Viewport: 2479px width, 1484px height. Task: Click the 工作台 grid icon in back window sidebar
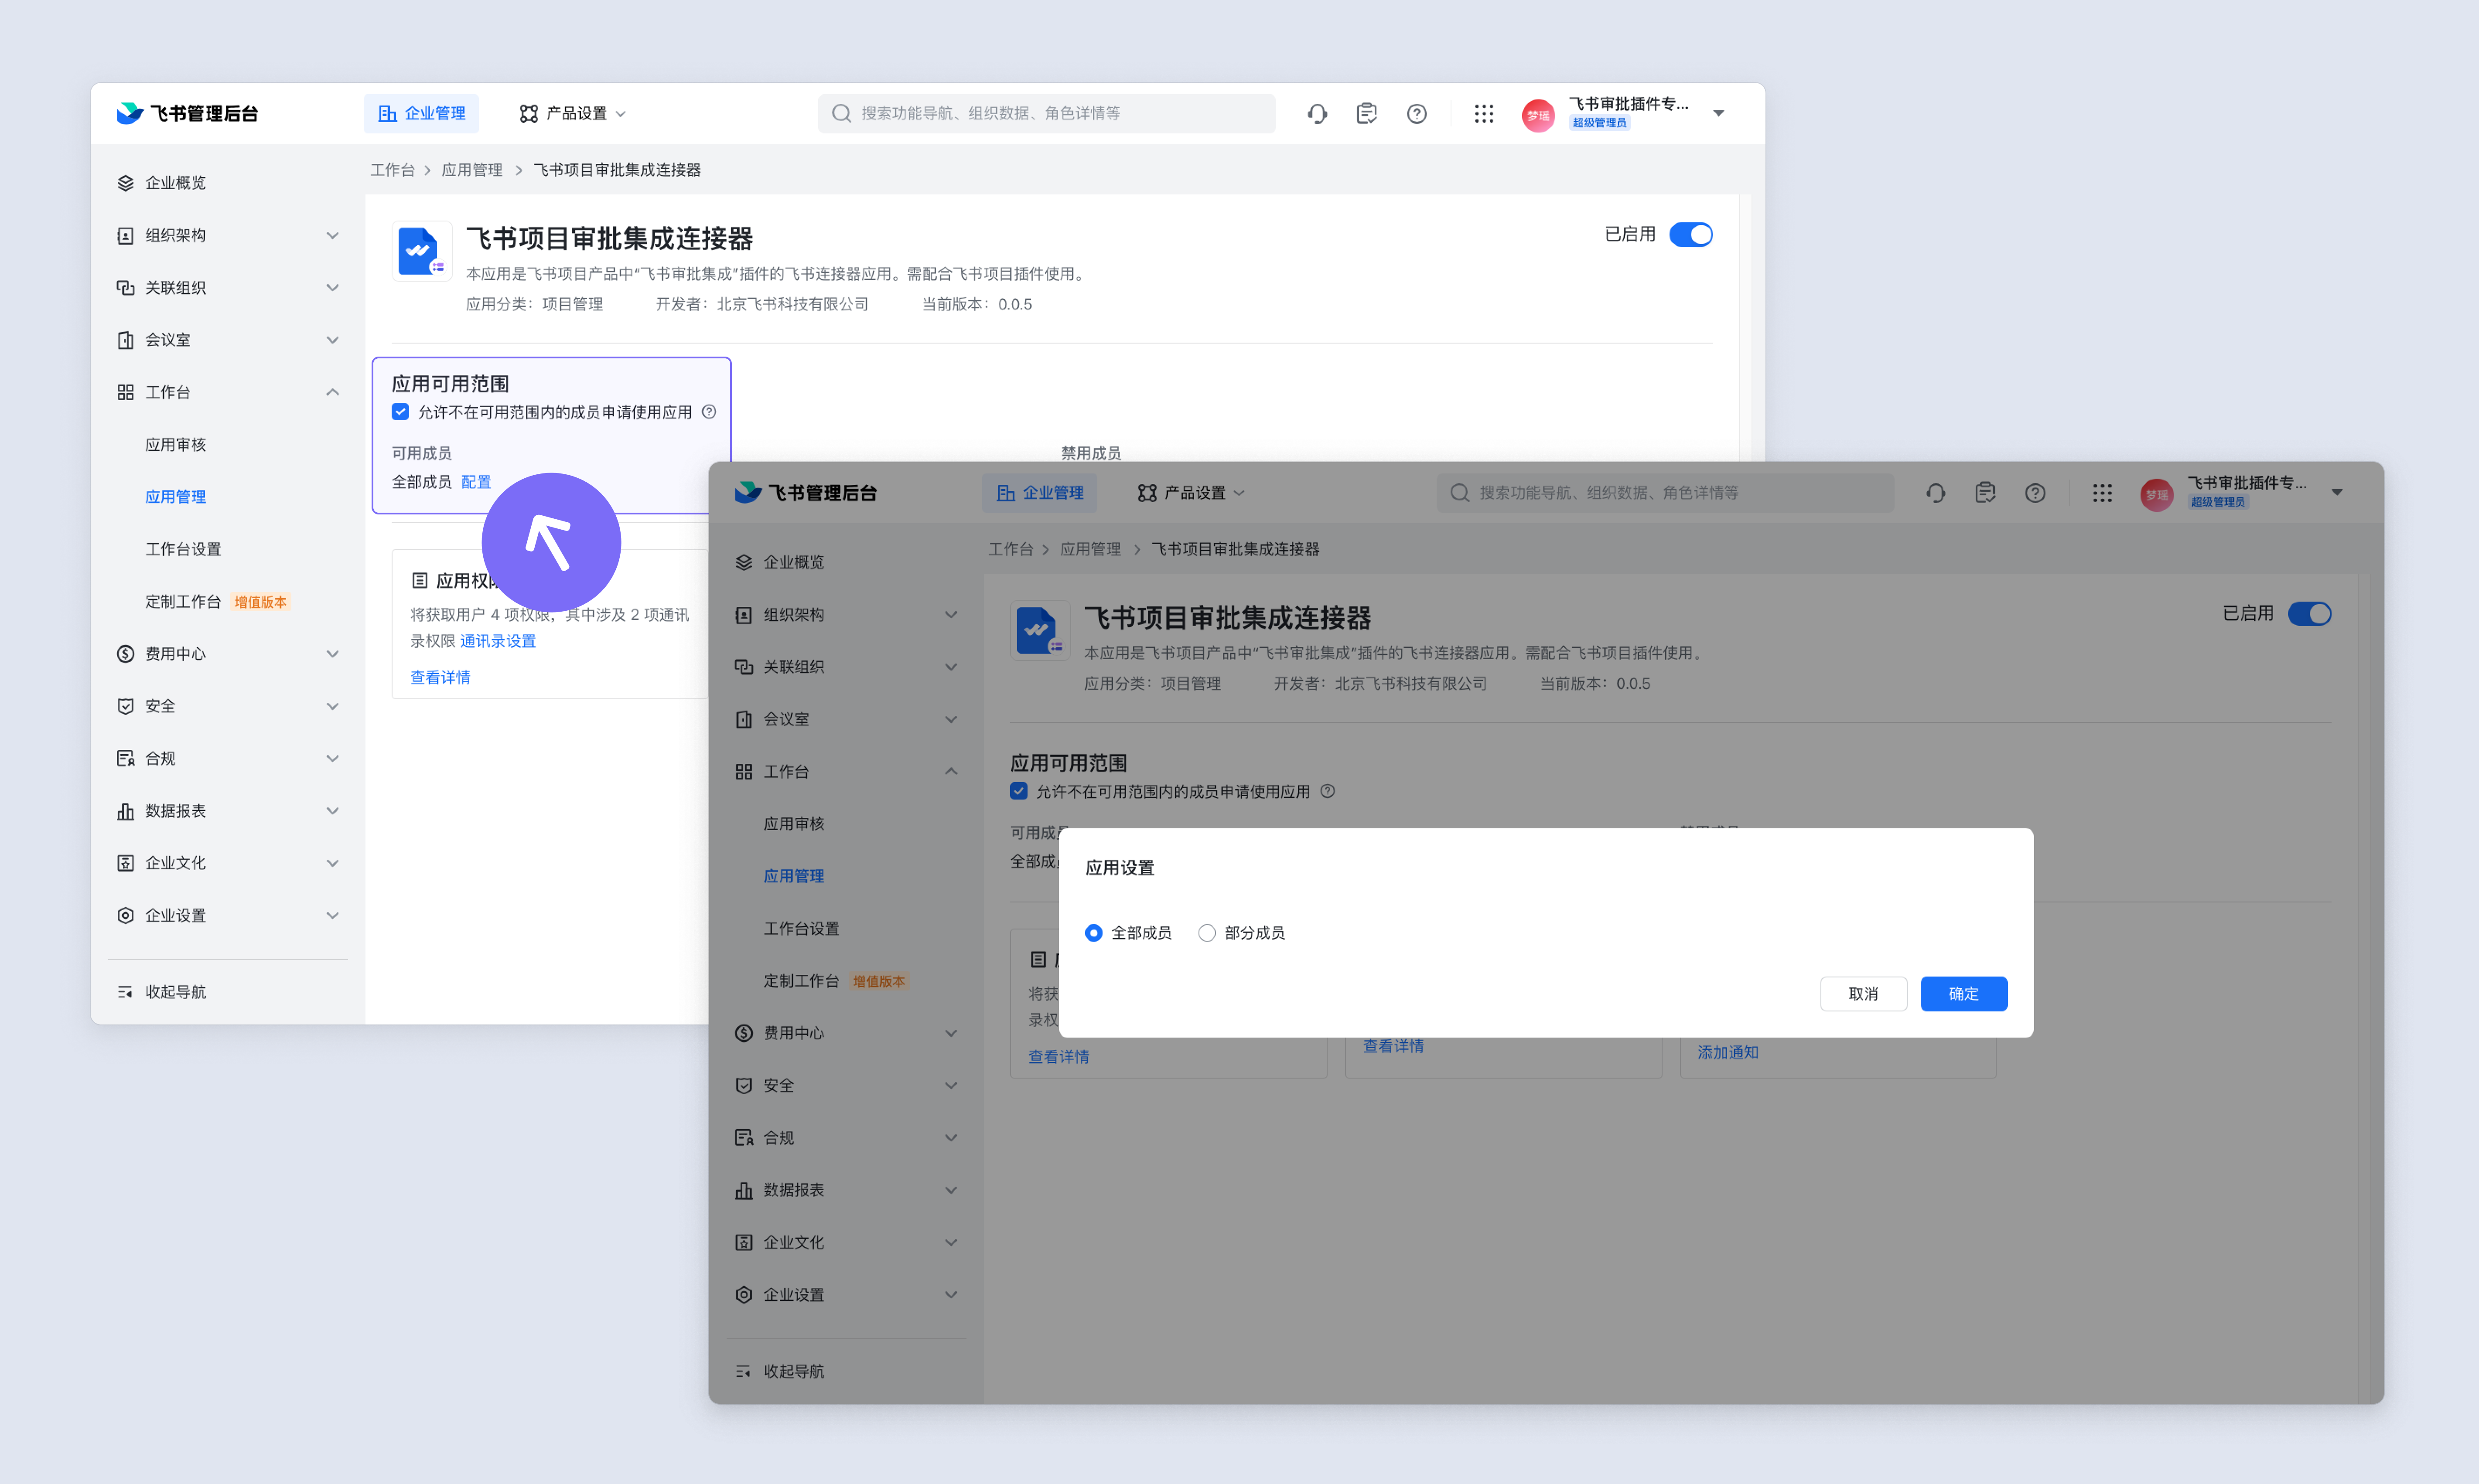click(x=125, y=392)
